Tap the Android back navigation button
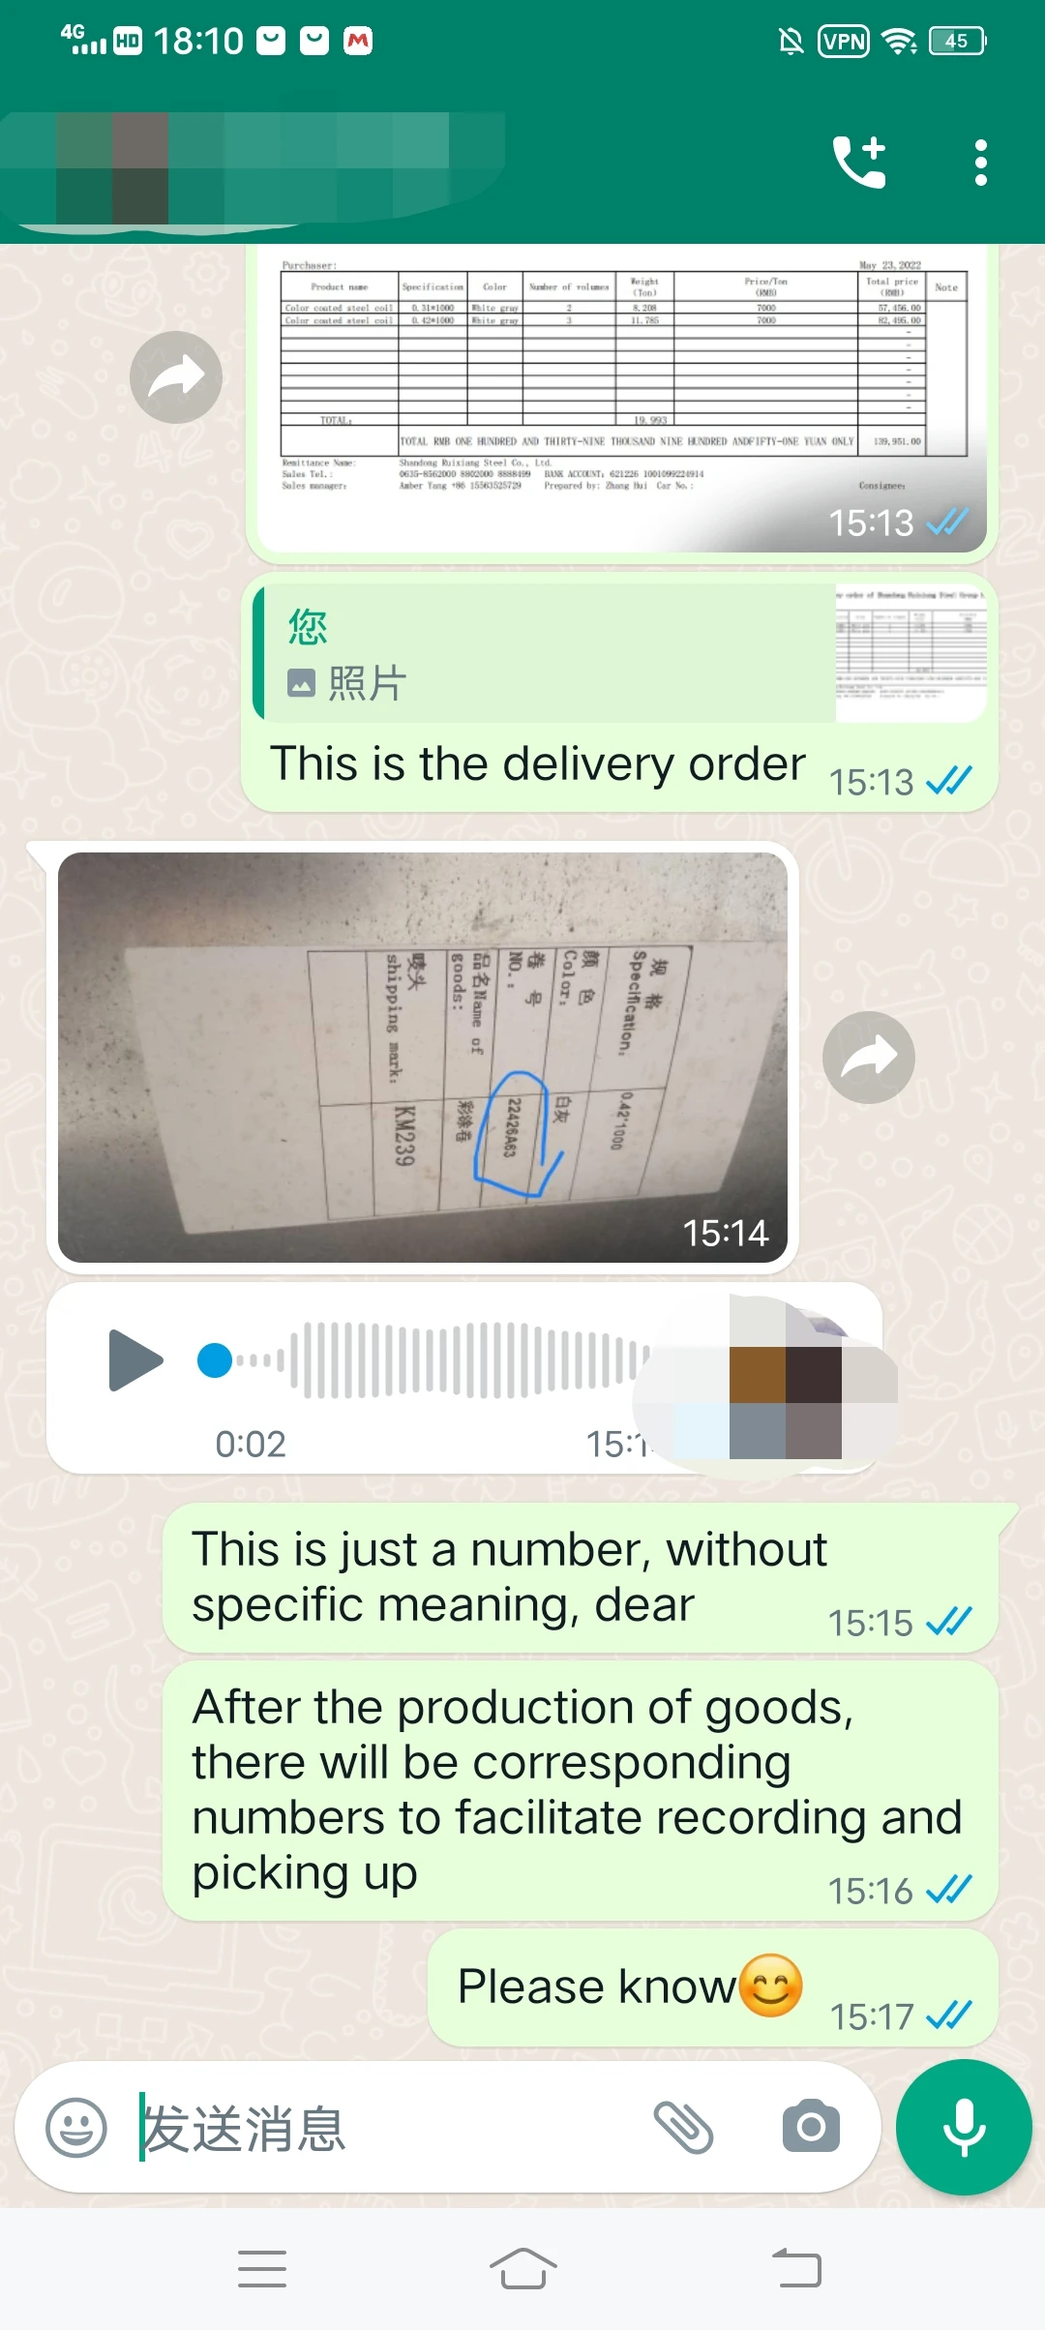1045x2330 pixels. tap(796, 2269)
